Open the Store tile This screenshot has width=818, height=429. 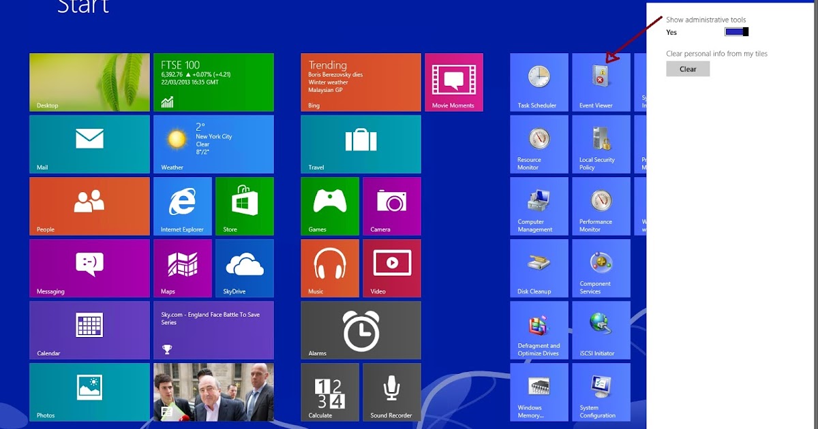tap(245, 206)
